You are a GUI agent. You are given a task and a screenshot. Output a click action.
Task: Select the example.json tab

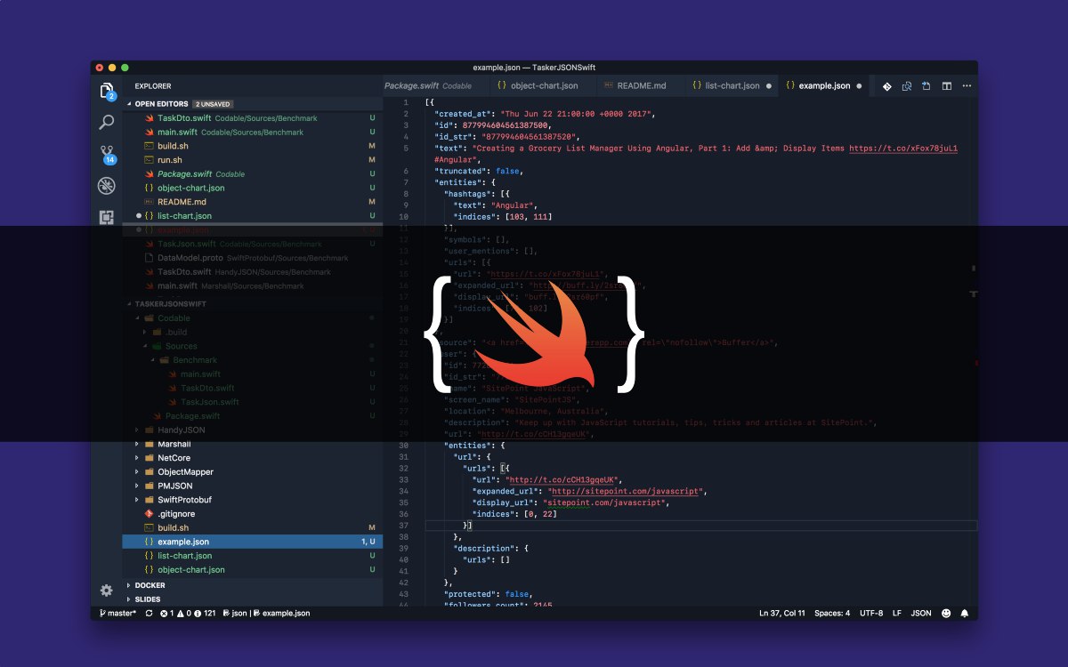824,86
